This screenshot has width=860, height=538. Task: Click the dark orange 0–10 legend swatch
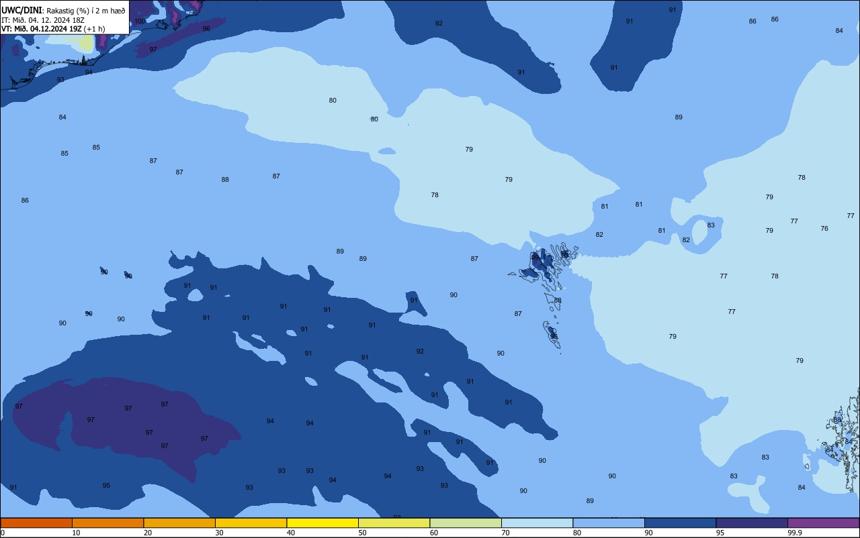(36, 523)
